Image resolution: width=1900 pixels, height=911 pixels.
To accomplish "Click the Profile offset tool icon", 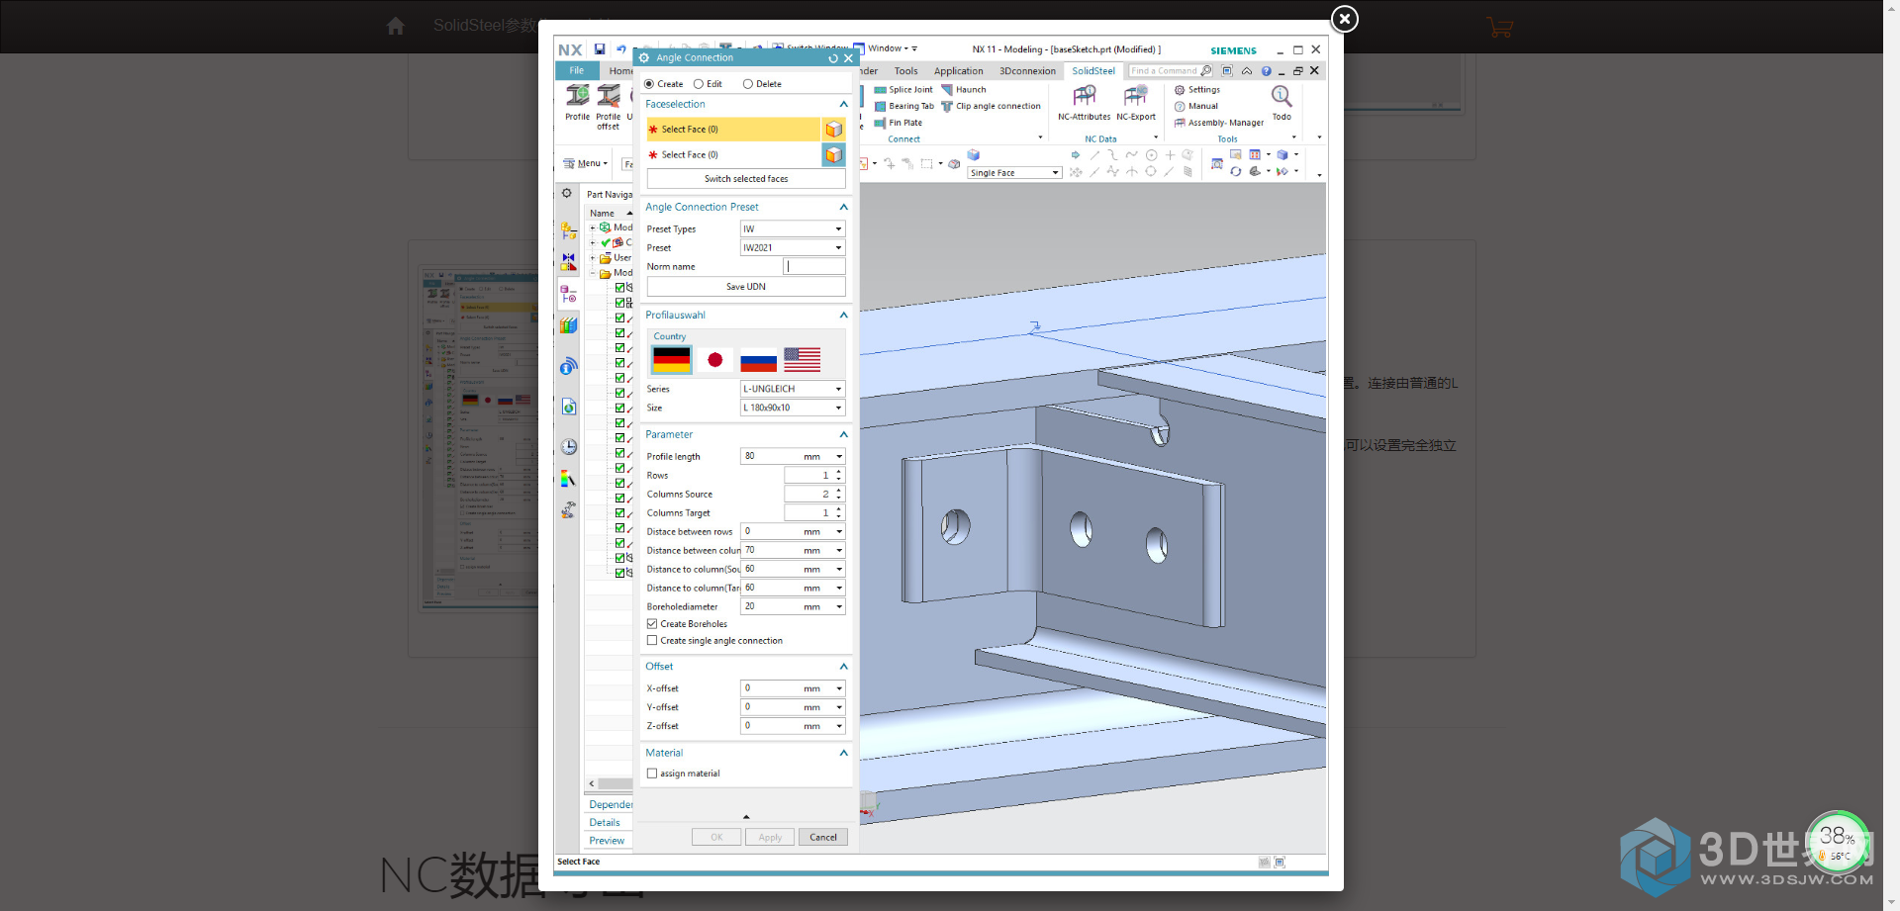I will 609,96.
